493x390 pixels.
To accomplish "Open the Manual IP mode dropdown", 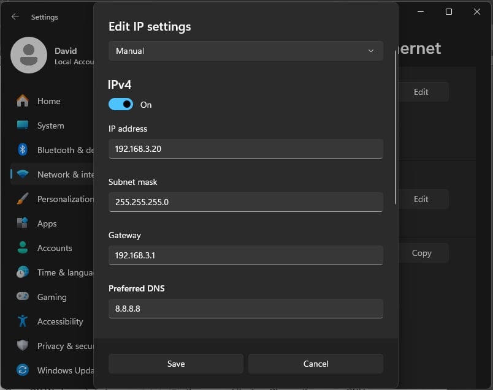I will [245, 51].
